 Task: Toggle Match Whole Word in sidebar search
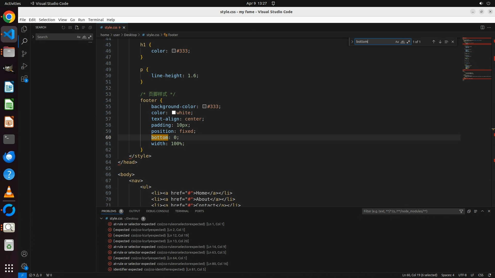(x=84, y=37)
